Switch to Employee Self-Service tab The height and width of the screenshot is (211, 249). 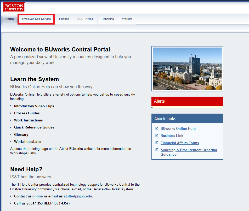pyautogui.click(x=36, y=19)
